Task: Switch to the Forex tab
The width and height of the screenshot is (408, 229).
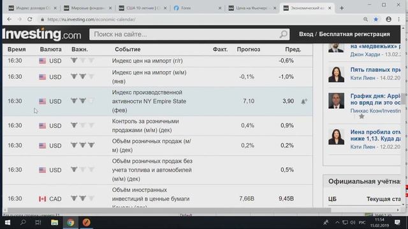Action: click(197, 8)
